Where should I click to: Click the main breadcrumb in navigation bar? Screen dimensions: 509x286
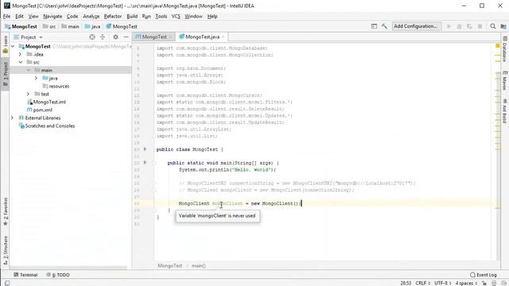tap(71, 26)
